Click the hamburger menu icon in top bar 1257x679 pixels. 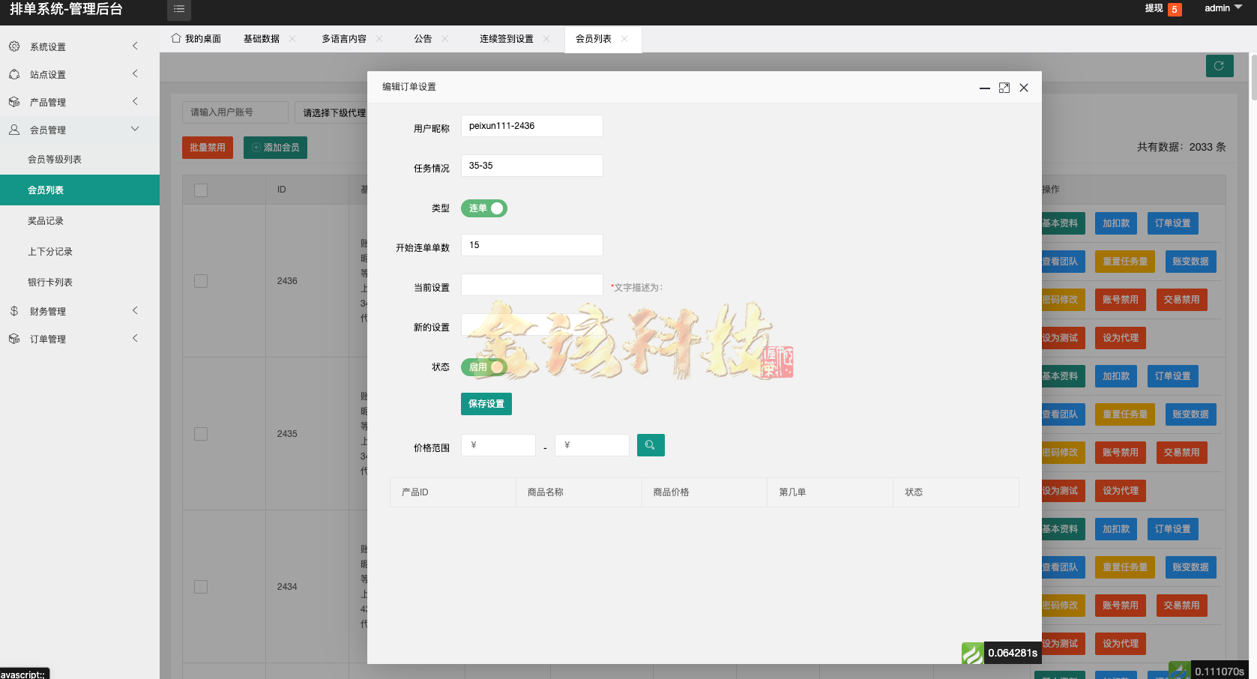coord(178,10)
